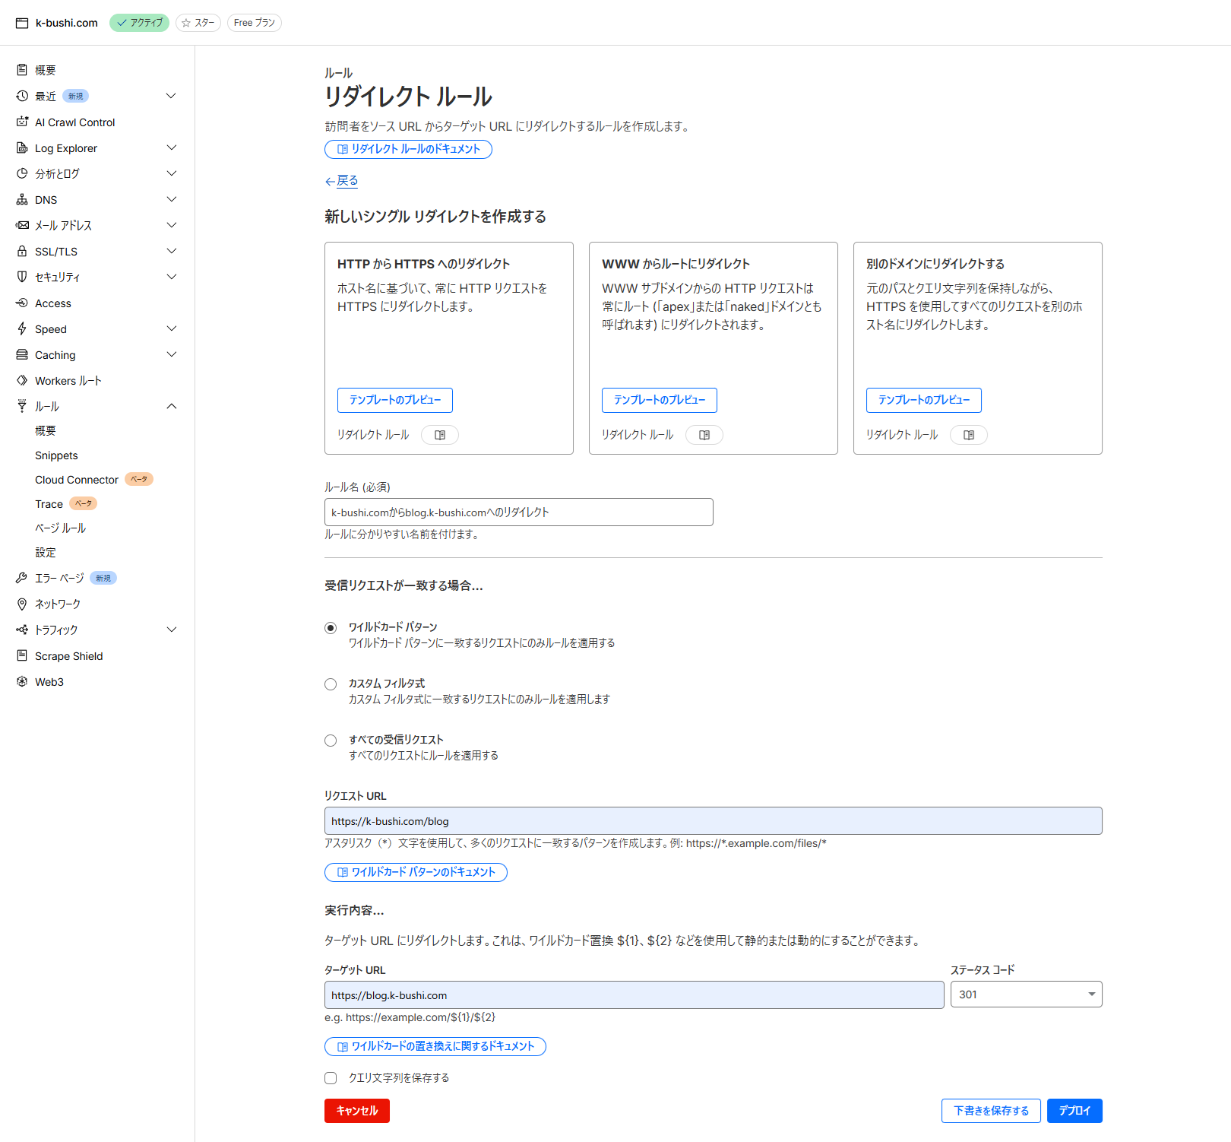Open the AI Crawl Control section
1231x1142 pixels.
pyautogui.click(x=74, y=122)
